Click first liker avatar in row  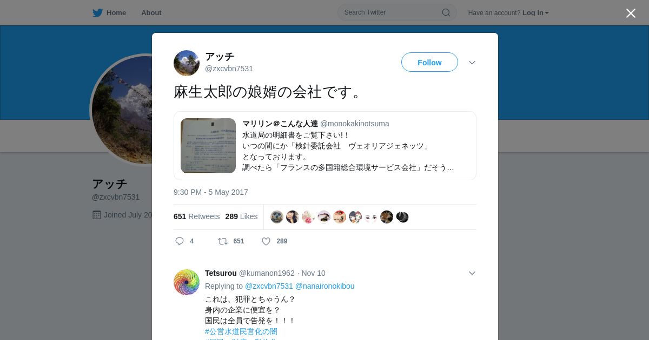coord(277,217)
